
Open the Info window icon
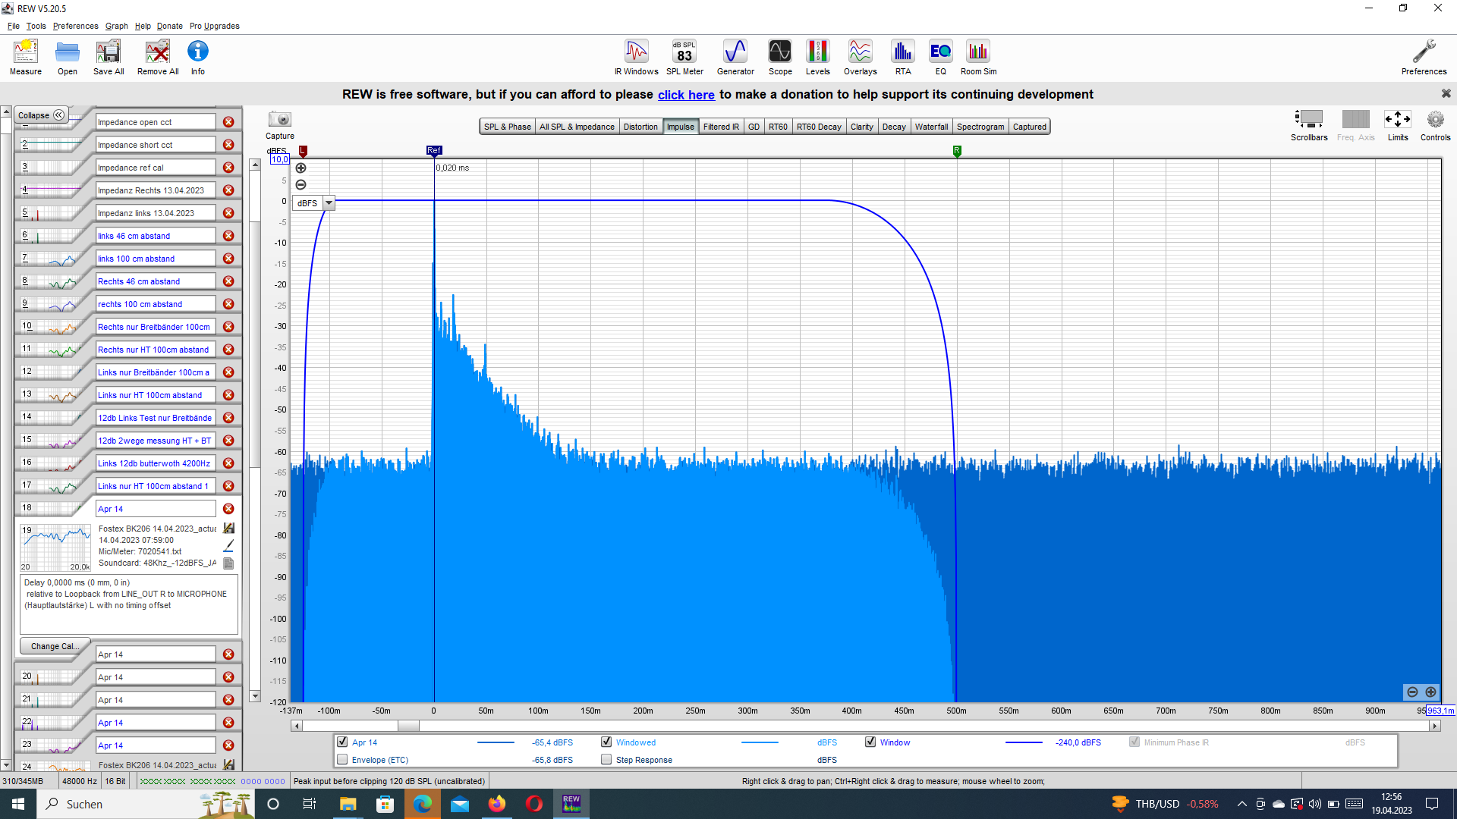point(198,58)
